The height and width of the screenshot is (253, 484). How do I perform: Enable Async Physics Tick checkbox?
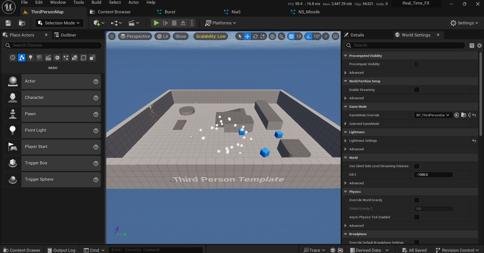coord(417,217)
